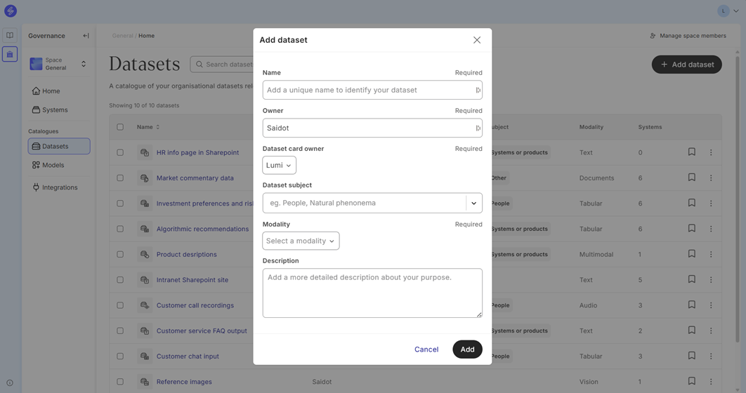The height and width of the screenshot is (393, 746).
Task: Open the book icon in left rail
Action: [10, 35]
